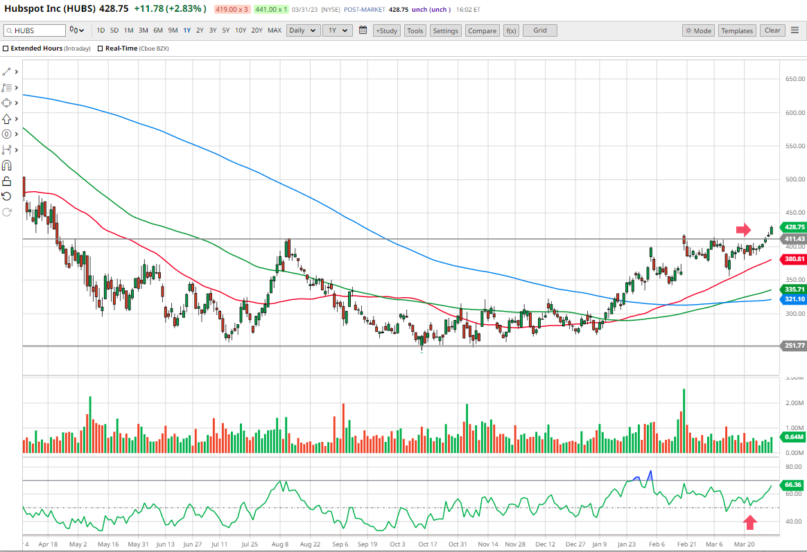Click the lock drawings icon
Image resolution: width=807 pixels, height=552 pixels.
coord(7,181)
